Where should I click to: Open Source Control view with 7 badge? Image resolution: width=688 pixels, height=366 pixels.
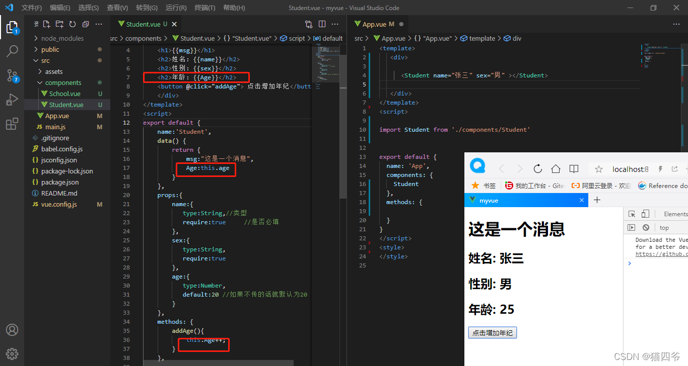coord(12,75)
